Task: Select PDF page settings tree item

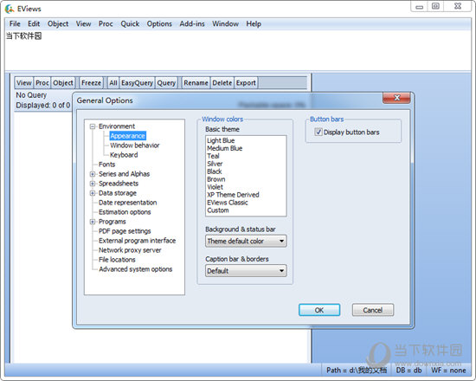Action: [x=125, y=231]
